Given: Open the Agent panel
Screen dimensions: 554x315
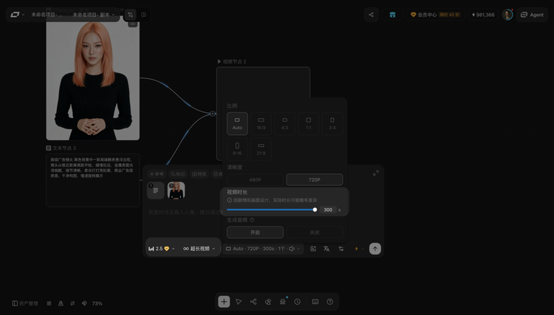Looking at the screenshot, I should (x=532, y=15).
